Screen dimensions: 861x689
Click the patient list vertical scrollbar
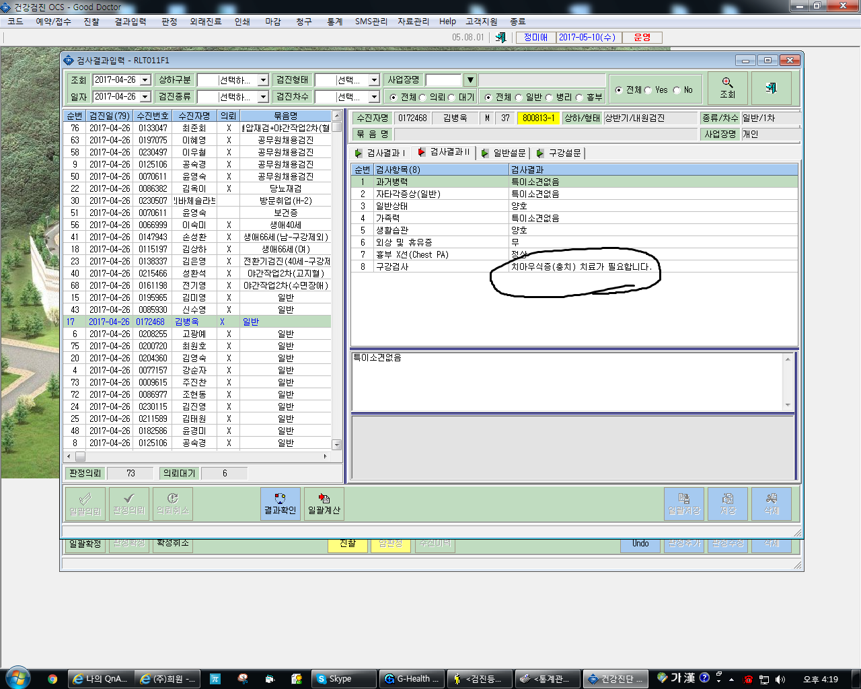point(337,281)
